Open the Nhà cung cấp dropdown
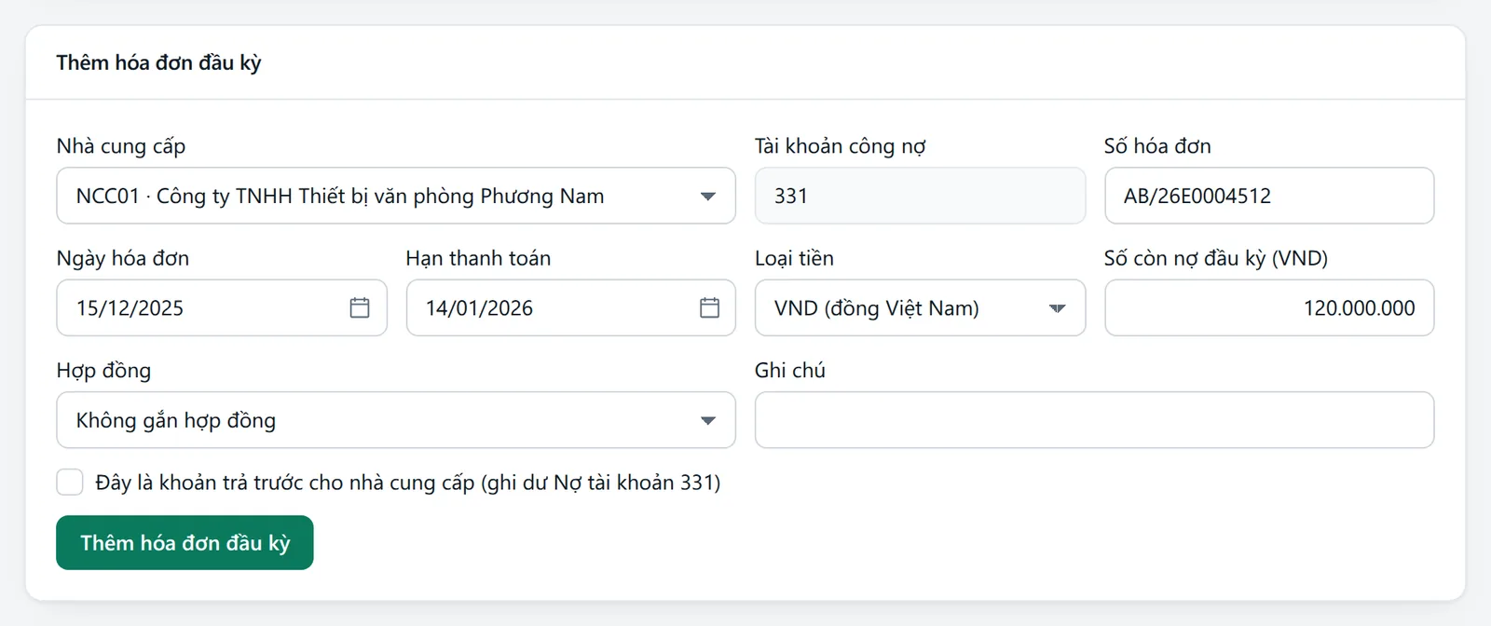This screenshot has width=1491, height=626. 396,196
